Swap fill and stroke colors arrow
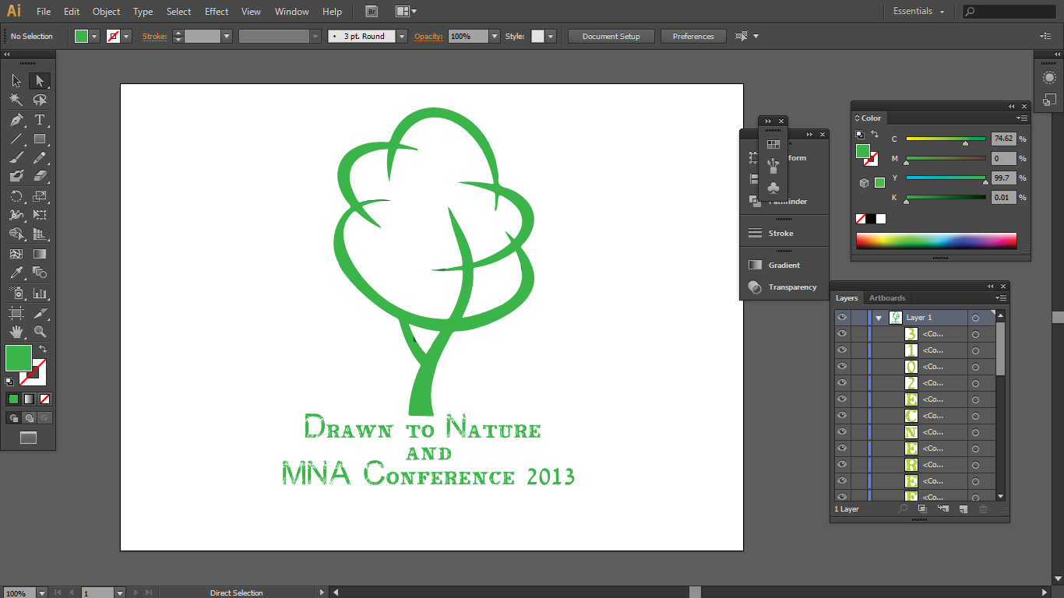The image size is (1064, 598). pos(43,350)
